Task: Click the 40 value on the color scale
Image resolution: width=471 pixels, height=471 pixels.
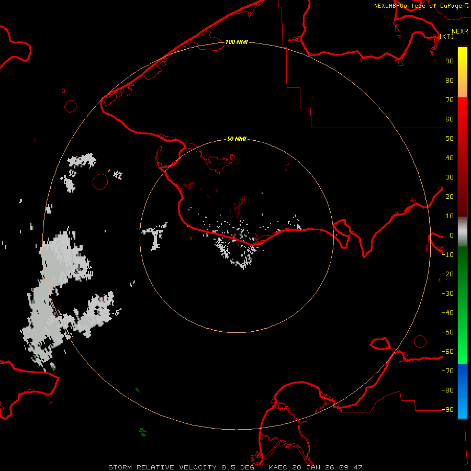Action: (x=450, y=158)
